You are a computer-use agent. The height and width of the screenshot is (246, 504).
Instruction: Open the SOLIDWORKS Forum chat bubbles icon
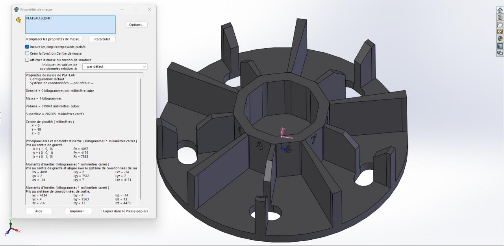point(500,53)
